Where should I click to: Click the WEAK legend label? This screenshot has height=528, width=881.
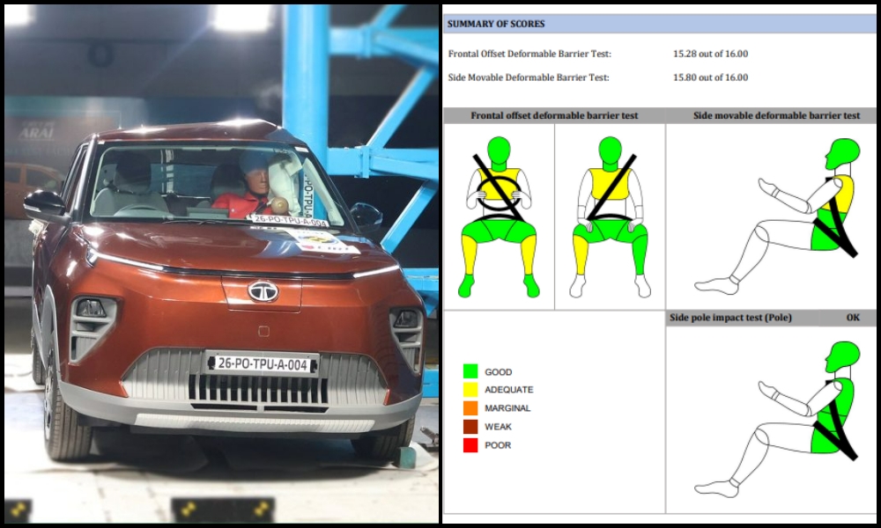click(498, 427)
